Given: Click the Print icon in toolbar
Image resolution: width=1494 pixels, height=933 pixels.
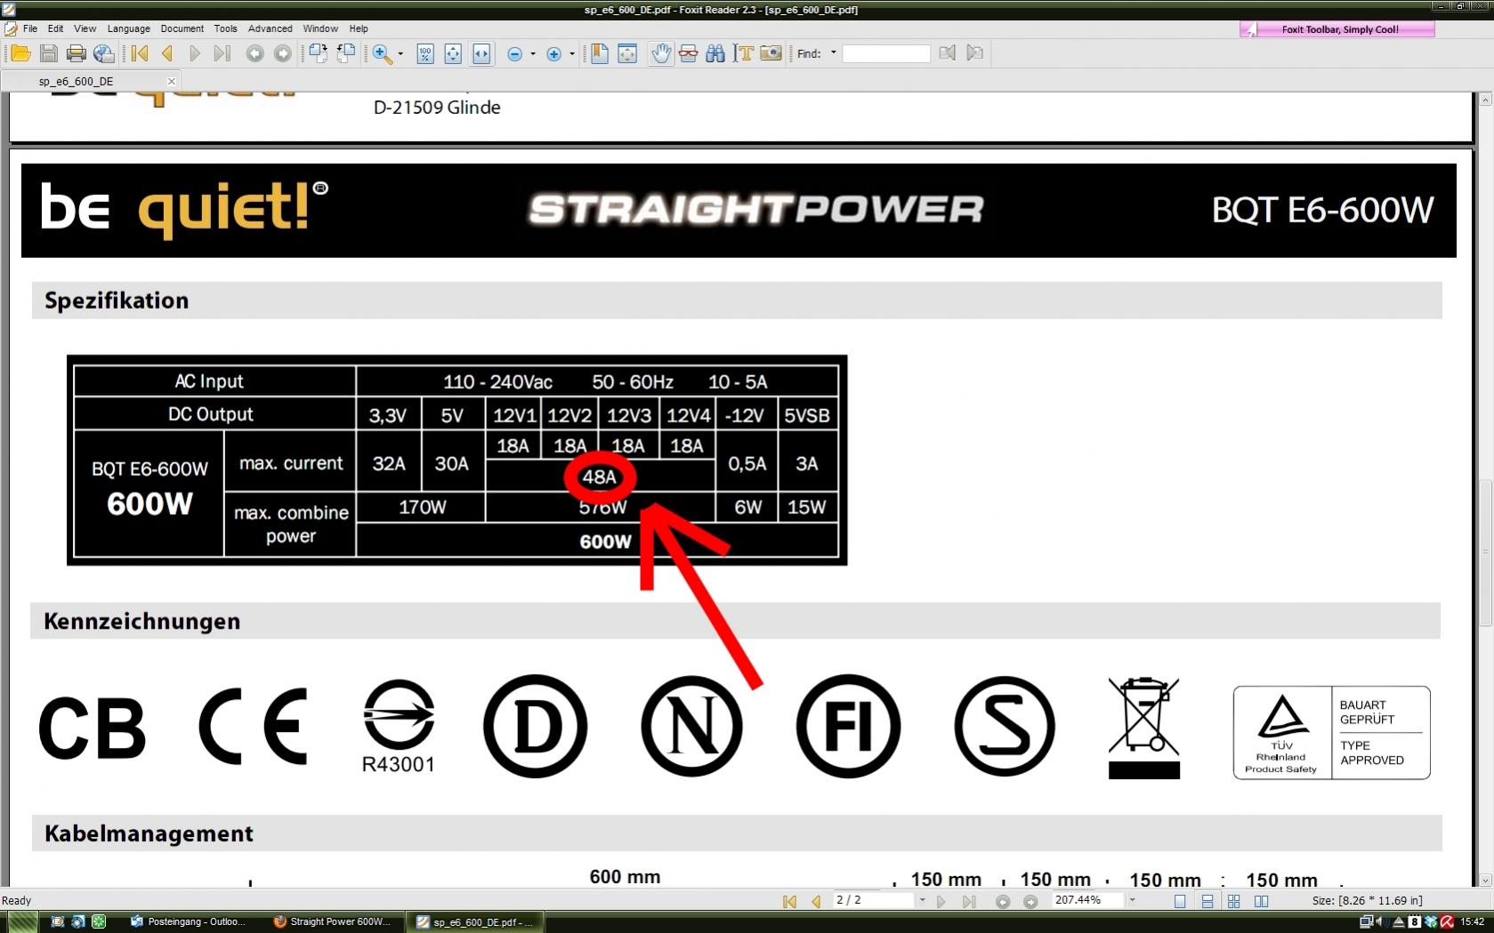Looking at the screenshot, I should coord(77,54).
